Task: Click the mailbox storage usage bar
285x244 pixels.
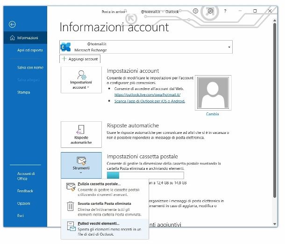Action: 145,175
